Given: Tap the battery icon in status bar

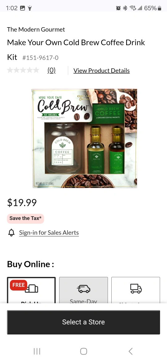Looking at the screenshot, I should (159, 8).
